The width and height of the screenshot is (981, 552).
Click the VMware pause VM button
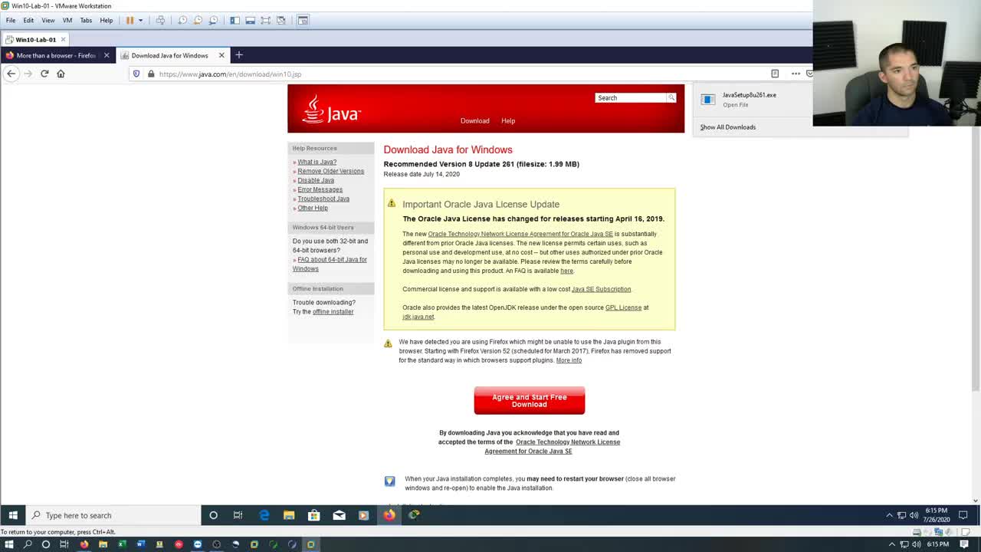(x=130, y=20)
